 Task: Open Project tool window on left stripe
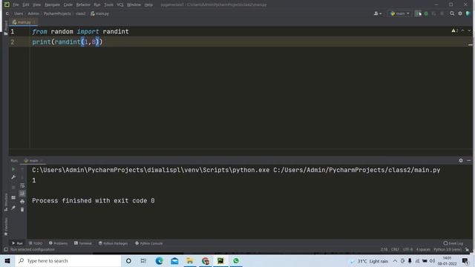coord(6,28)
